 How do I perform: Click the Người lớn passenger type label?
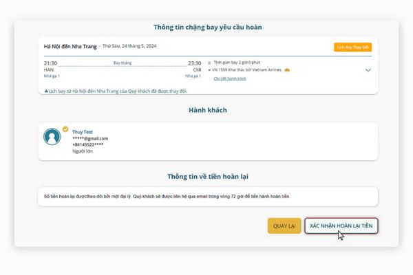(83, 151)
